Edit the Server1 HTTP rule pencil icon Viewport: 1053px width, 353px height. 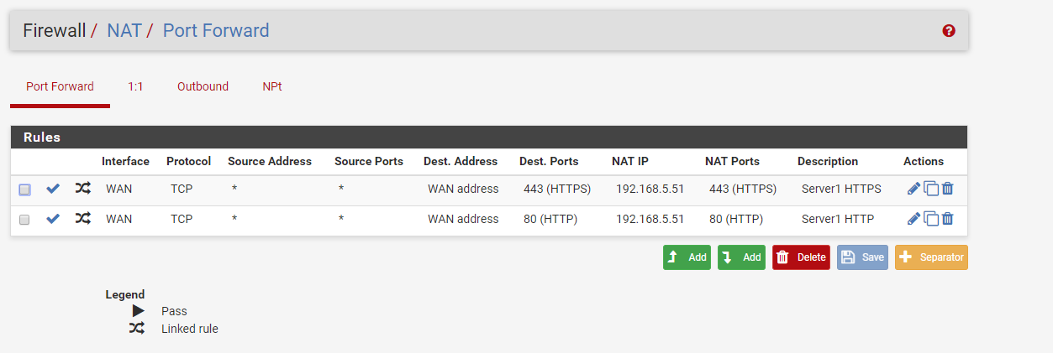pos(913,219)
